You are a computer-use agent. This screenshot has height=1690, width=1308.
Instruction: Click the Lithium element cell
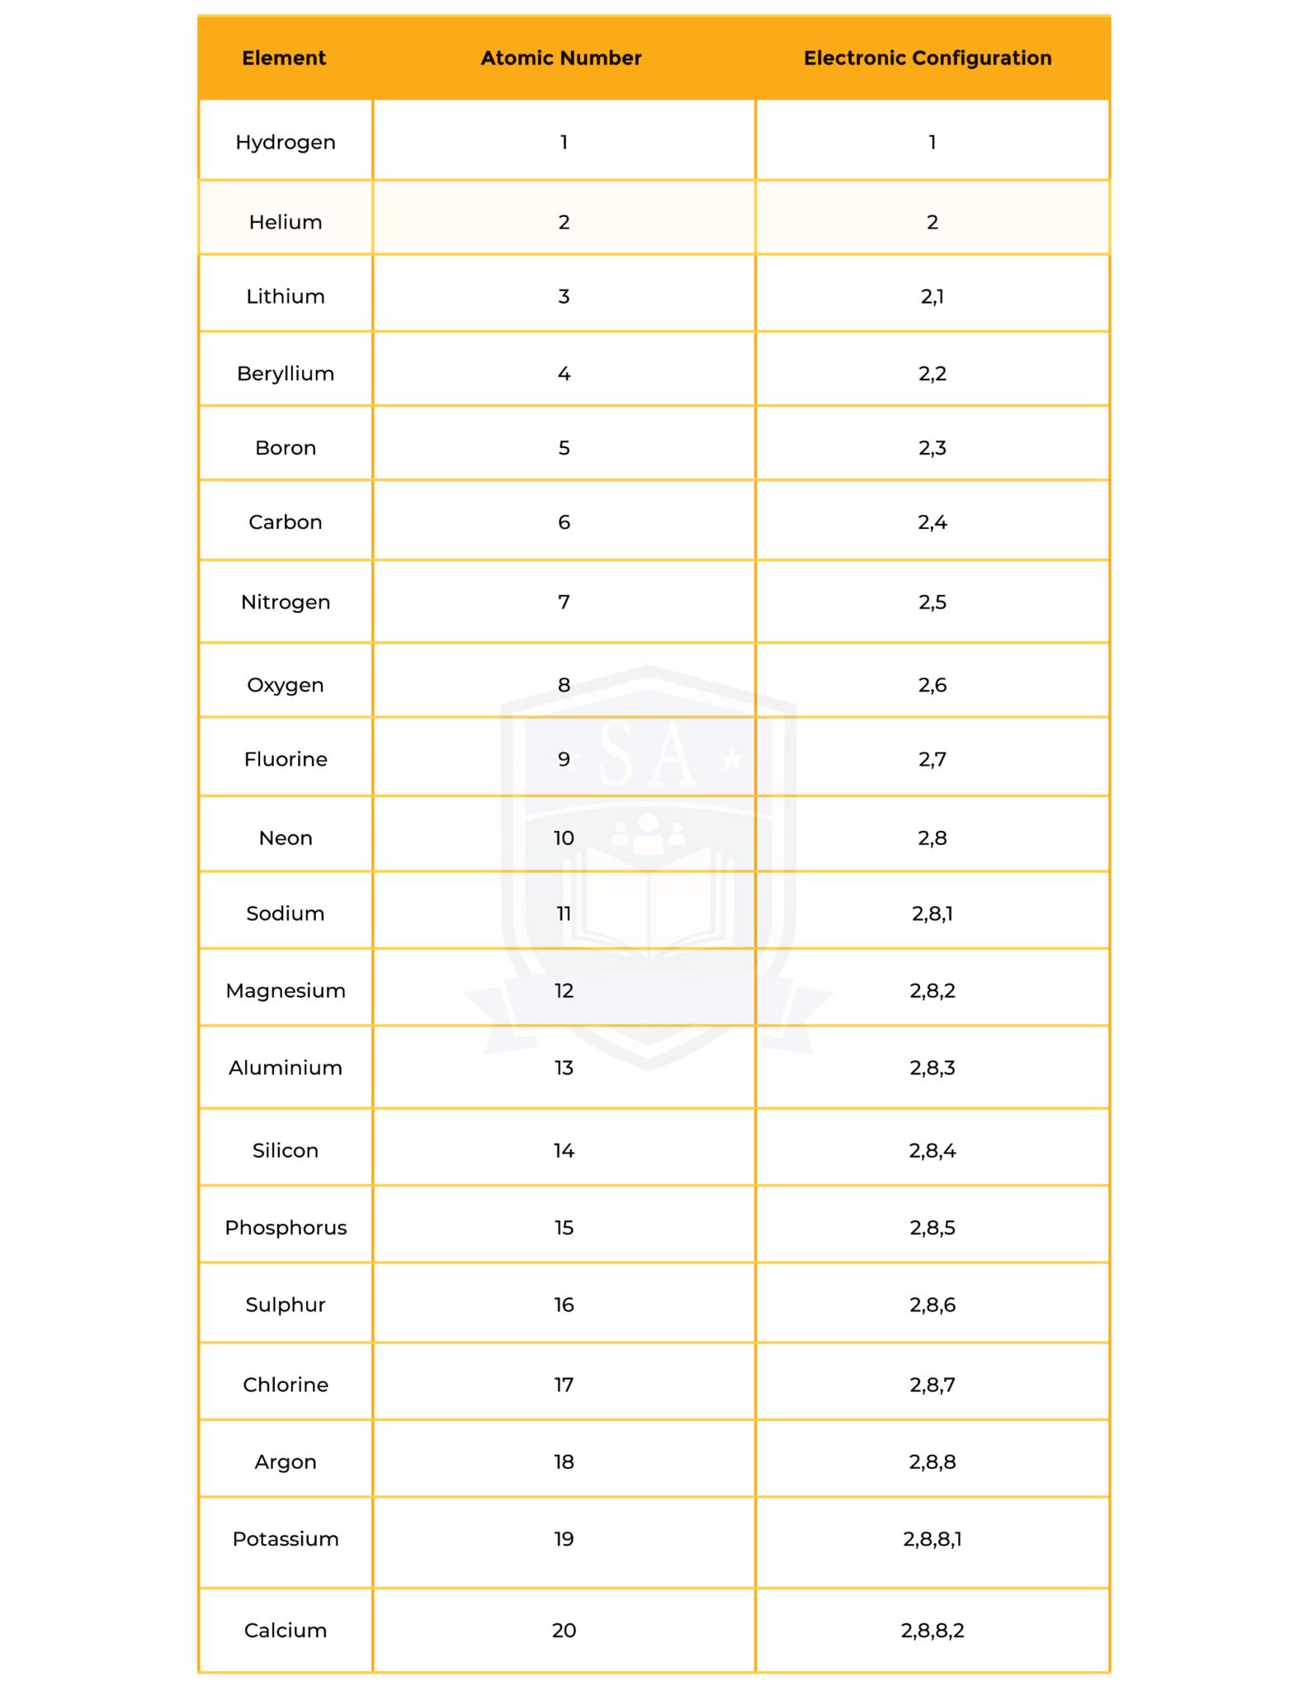(x=286, y=297)
